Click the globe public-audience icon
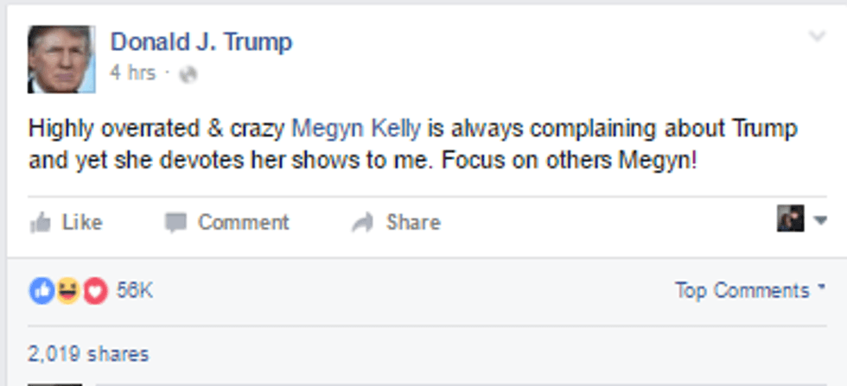Screen dimensions: 847x386 [188, 74]
